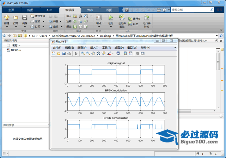Viewport: 226px width, 158px height.
Task: Click the quick access save icon in title strip
Action: 126,10
